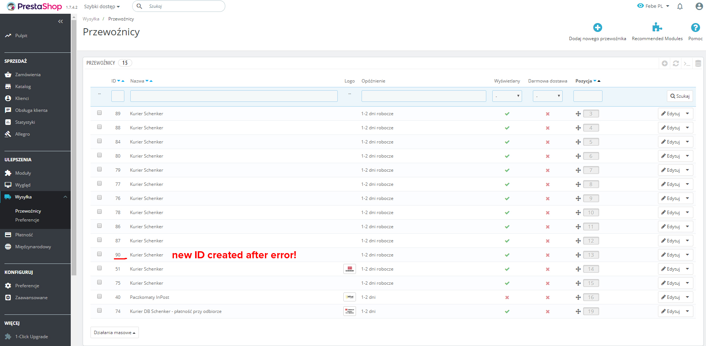Click the InPost logo thumbnail
This screenshot has width=706, height=346.
350,297
